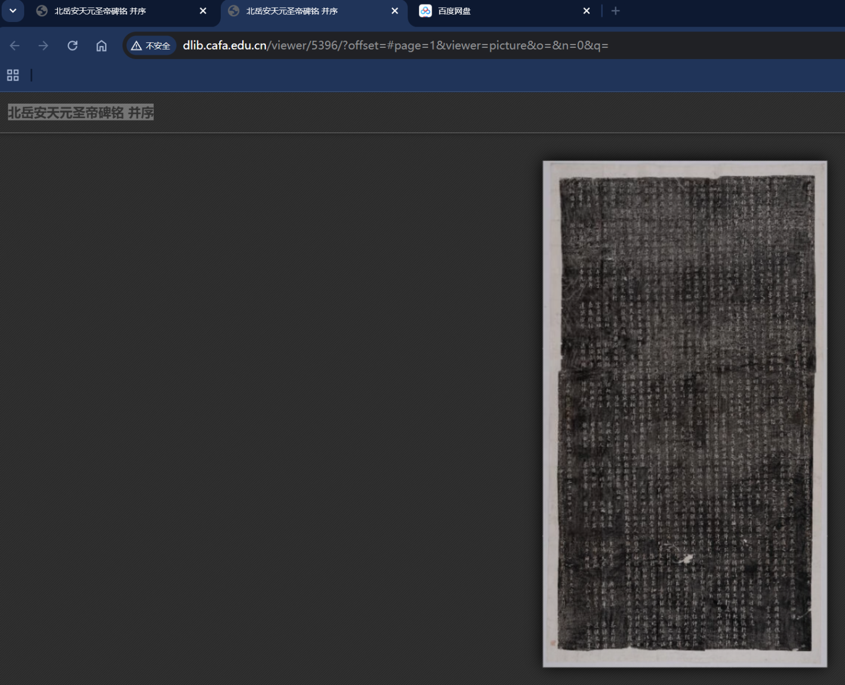This screenshot has width=845, height=685.
Task: Click the Baidu Netdisk cloud favicon
Action: tap(425, 11)
